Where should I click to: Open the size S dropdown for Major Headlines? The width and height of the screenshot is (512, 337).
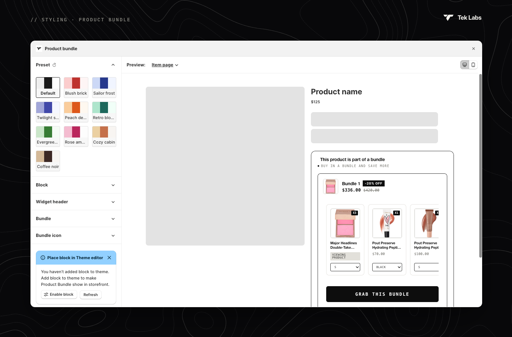[345, 267]
